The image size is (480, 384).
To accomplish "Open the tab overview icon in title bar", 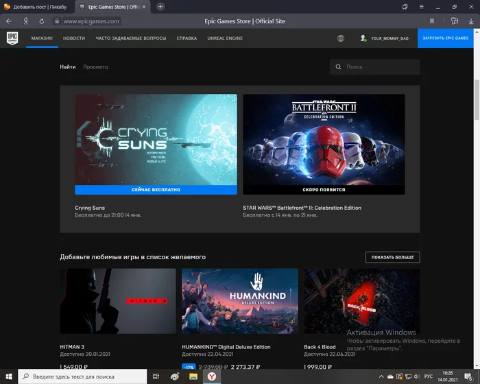I will click(x=405, y=7).
